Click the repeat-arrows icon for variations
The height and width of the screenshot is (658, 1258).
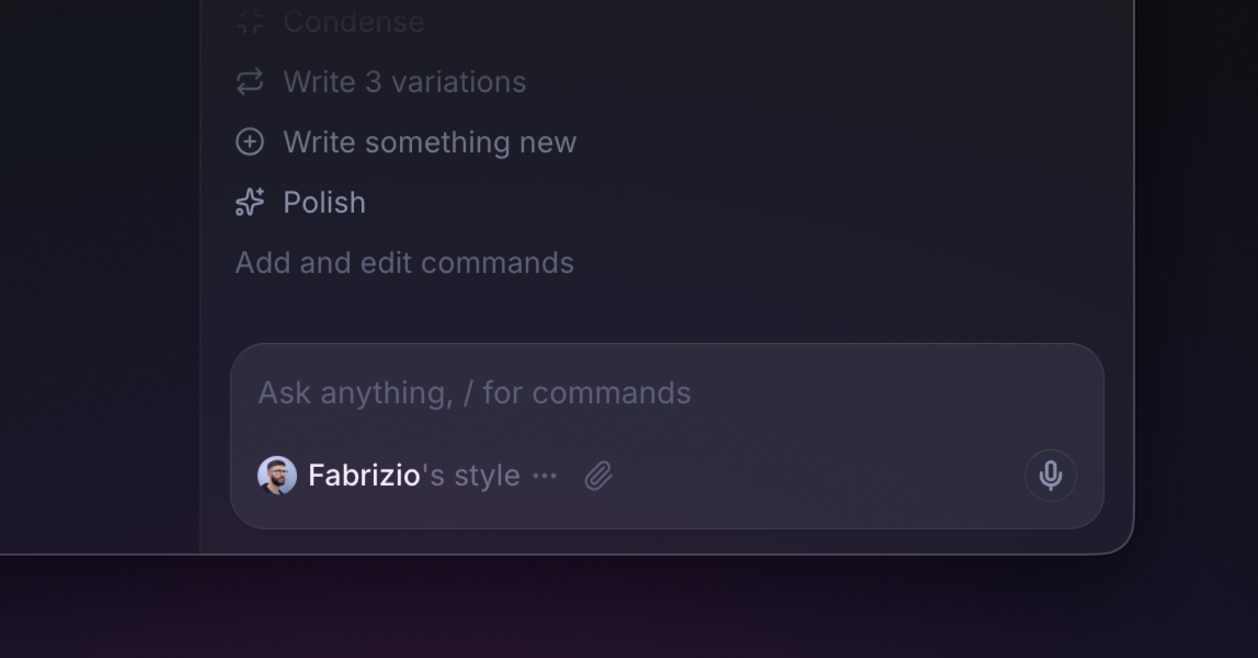coord(250,82)
